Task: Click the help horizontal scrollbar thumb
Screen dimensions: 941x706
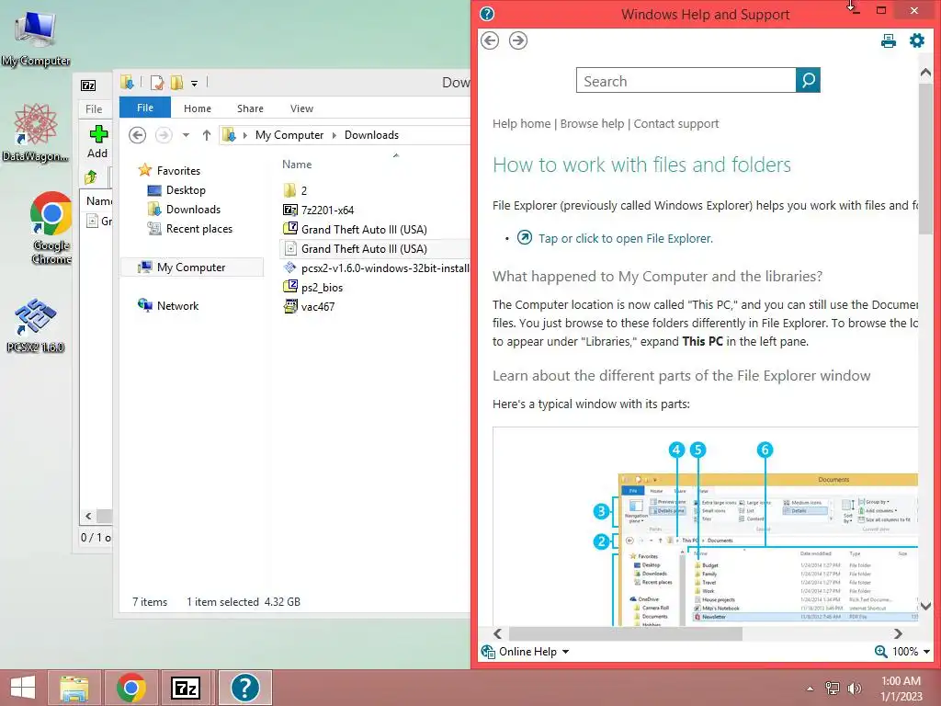Action: pos(625,633)
